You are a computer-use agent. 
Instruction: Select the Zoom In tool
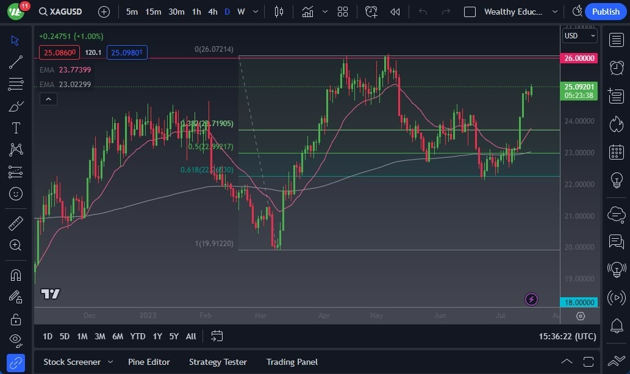coord(16,245)
